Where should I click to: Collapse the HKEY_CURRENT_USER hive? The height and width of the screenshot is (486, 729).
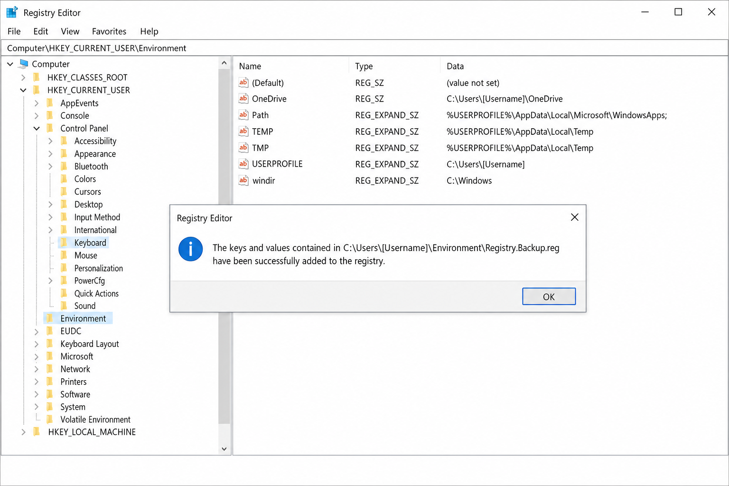pyautogui.click(x=23, y=90)
